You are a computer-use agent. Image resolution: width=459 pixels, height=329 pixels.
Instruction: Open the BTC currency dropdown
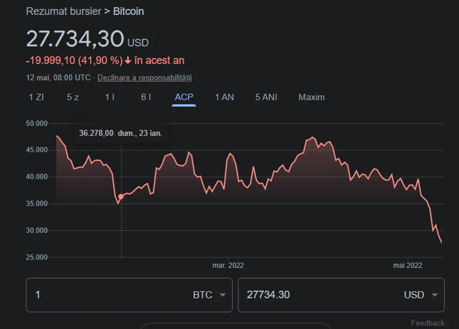[209, 295]
